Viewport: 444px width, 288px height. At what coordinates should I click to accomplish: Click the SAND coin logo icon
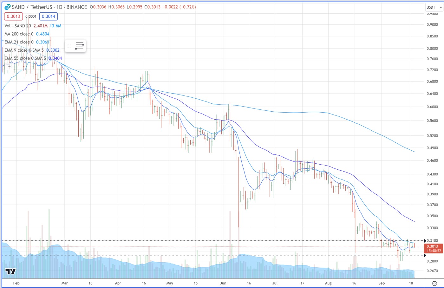[x=7, y=7]
